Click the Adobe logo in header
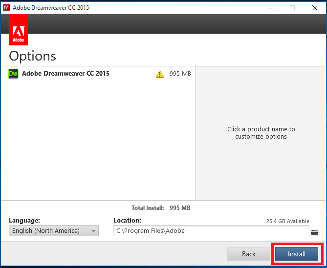 coord(19,30)
